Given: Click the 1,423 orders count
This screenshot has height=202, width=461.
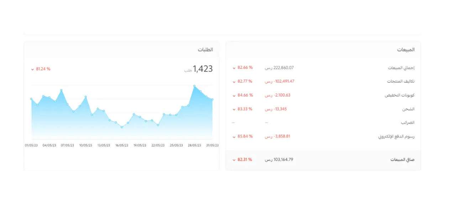Looking at the screenshot, I should [x=203, y=69].
